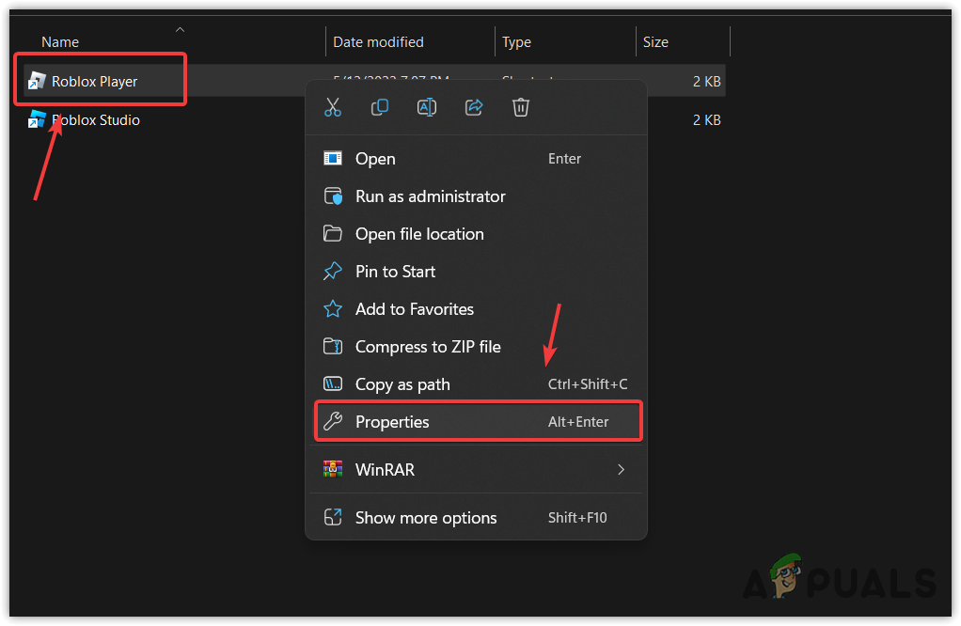The width and height of the screenshot is (961, 626).
Task: Select Pin to Start
Action: [476, 272]
